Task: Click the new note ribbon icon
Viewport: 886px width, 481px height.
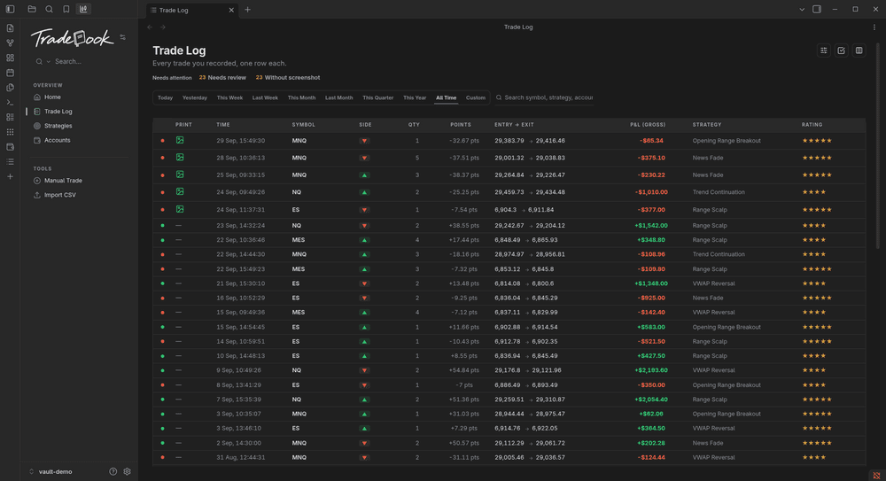Action: click(10, 28)
